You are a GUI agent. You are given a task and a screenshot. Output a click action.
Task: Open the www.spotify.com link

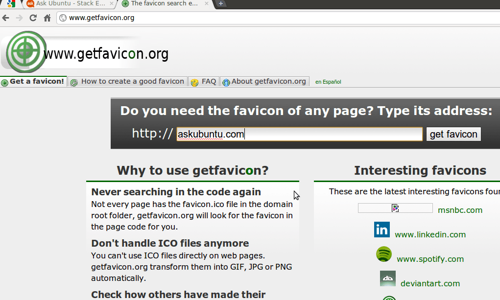click(430, 259)
